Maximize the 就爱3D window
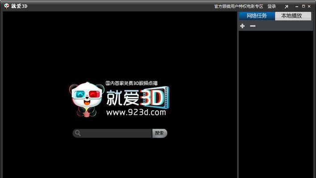316x178 pixels. click(304, 6)
